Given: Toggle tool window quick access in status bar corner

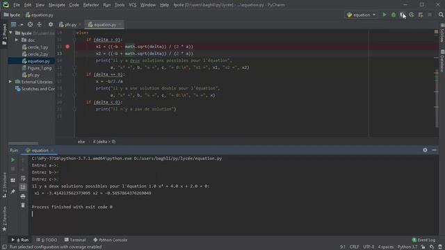Looking at the screenshot, I should [x=5, y=247].
